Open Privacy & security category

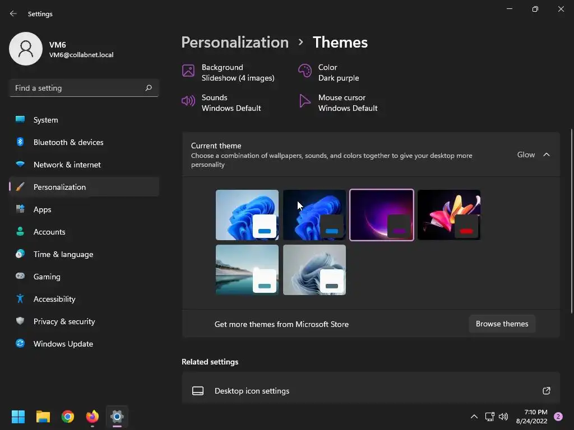(x=84, y=321)
